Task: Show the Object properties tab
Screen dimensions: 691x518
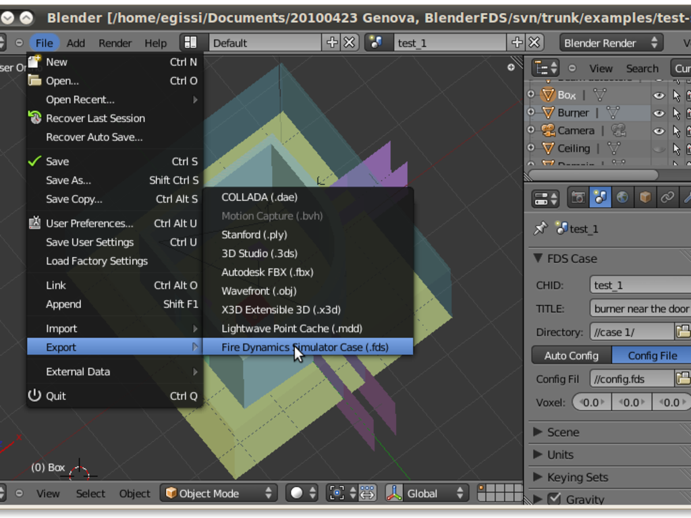Action: pos(643,197)
